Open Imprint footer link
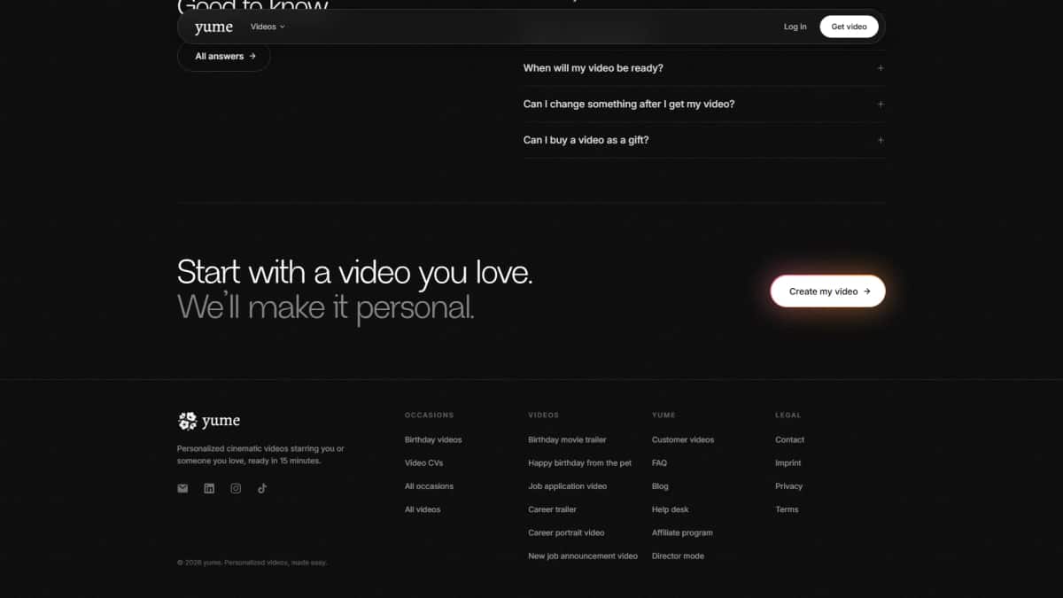This screenshot has height=598, width=1063. tap(788, 463)
